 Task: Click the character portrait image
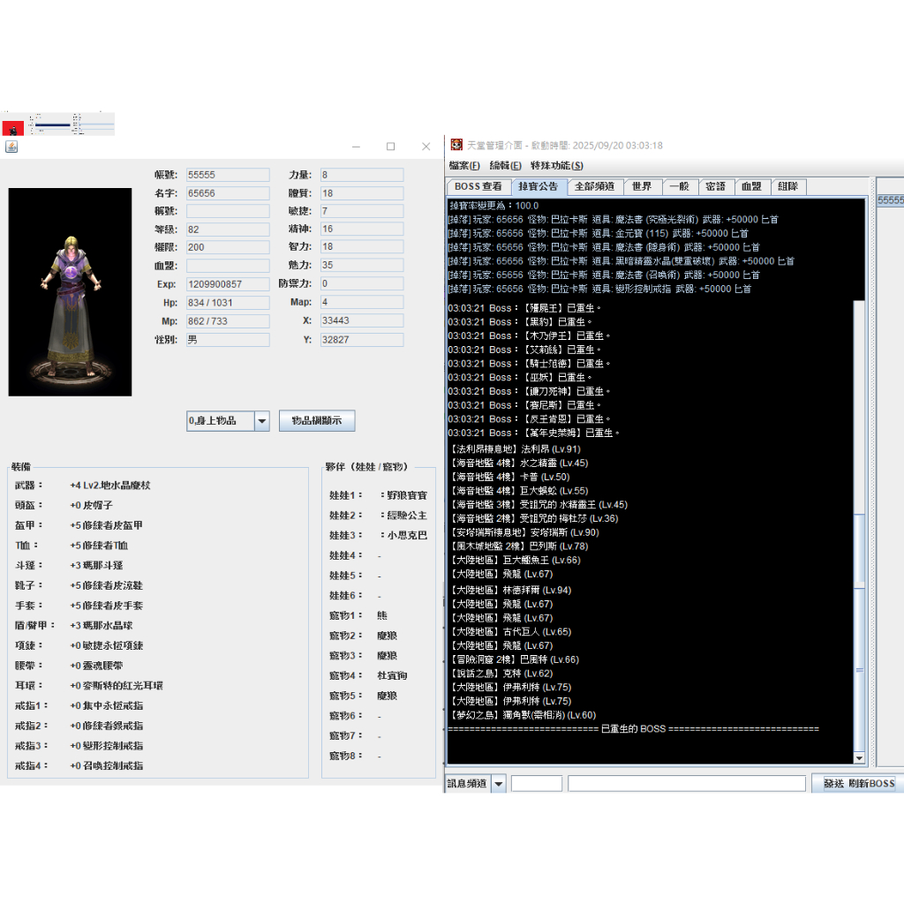(70, 292)
